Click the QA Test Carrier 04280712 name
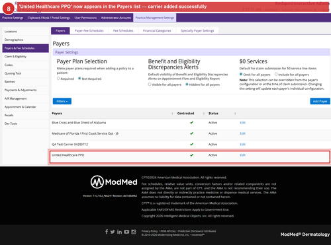Viewport: 331px width, 245px height. [70, 145]
